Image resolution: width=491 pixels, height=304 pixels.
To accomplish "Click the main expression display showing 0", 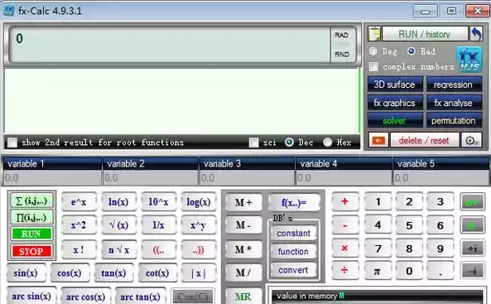I will point(171,44).
